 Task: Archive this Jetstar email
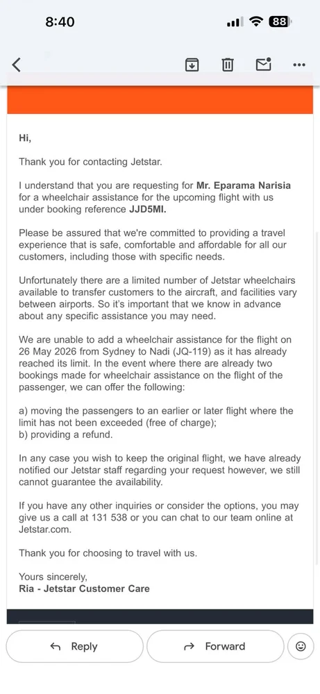point(192,65)
